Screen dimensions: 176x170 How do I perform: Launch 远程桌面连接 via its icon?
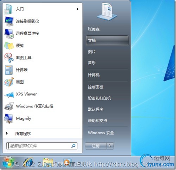pyautogui.click(x=9, y=34)
